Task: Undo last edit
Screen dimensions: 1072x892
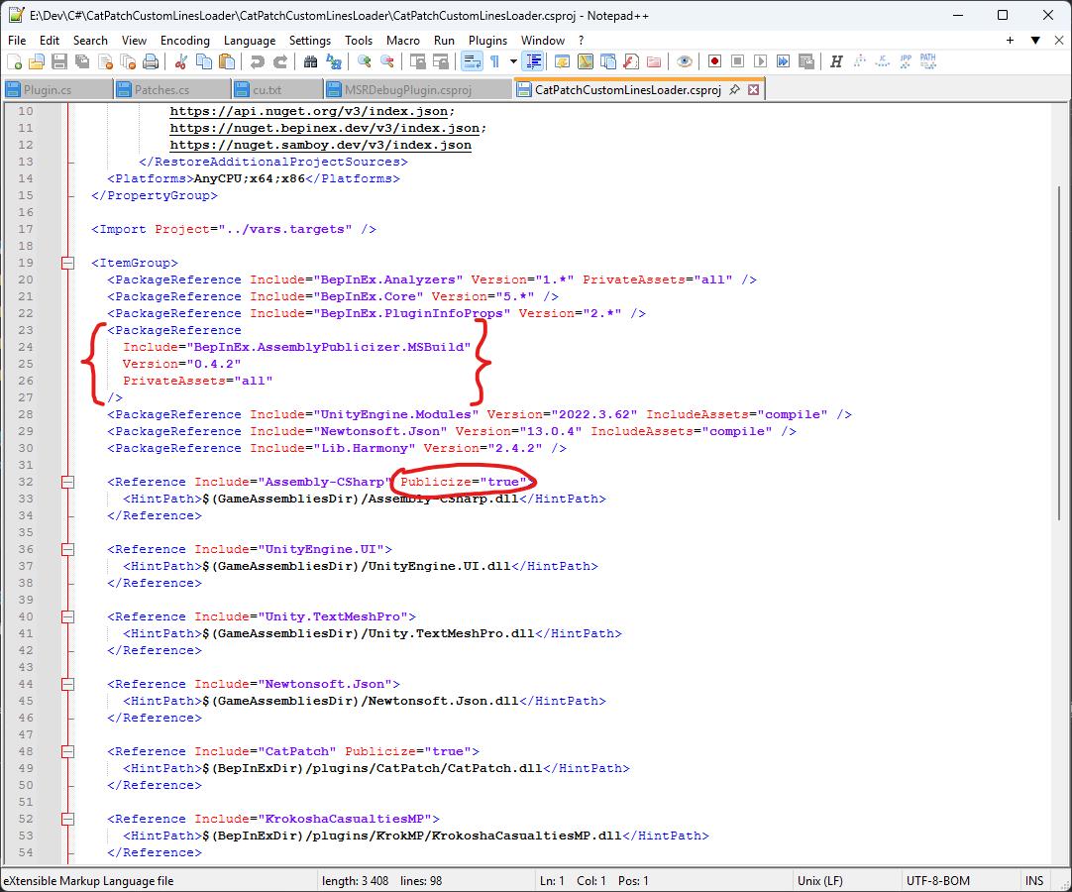Action: point(257,61)
